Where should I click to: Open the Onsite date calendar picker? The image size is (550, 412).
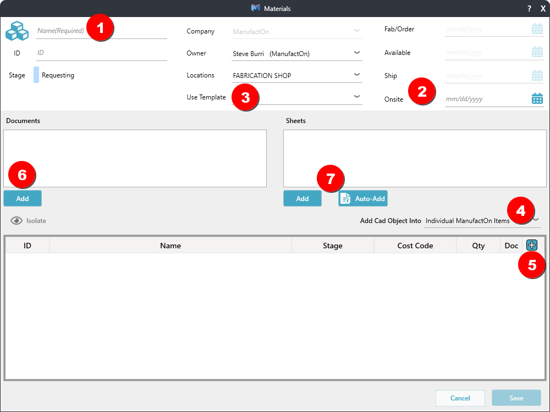pos(537,99)
